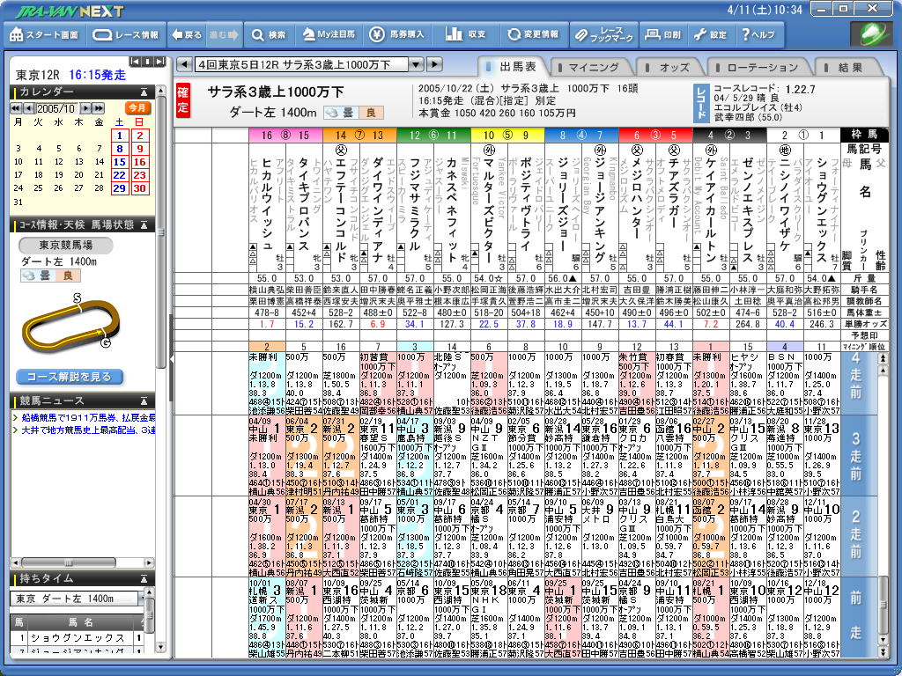Switch to the オッズ tab
Image resolution: width=902 pixels, height=676 pixels.
[x=674, y=67]
